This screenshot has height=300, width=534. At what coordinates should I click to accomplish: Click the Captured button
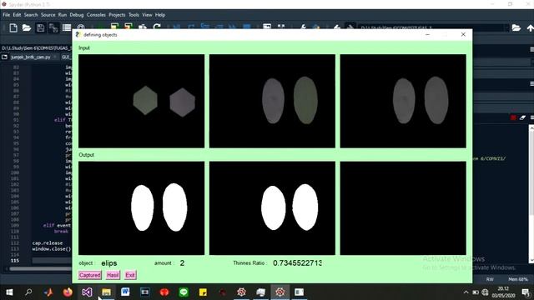90,275
